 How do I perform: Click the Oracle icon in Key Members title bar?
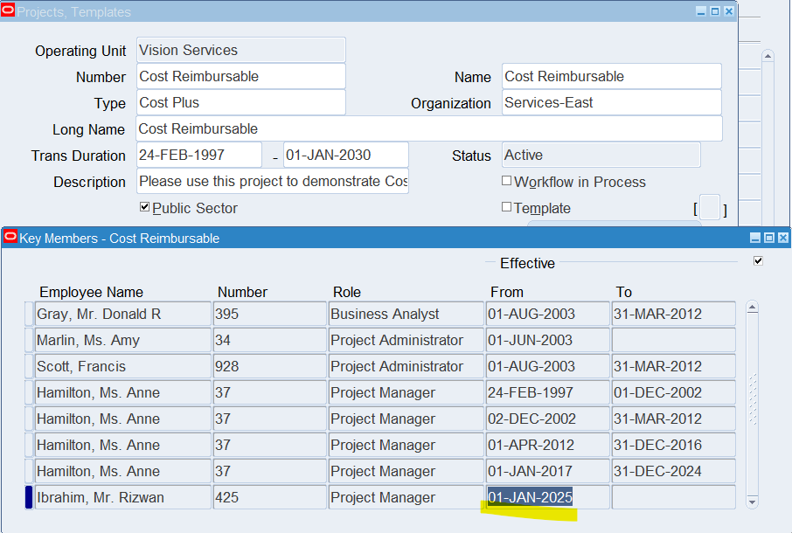(10, 238)
